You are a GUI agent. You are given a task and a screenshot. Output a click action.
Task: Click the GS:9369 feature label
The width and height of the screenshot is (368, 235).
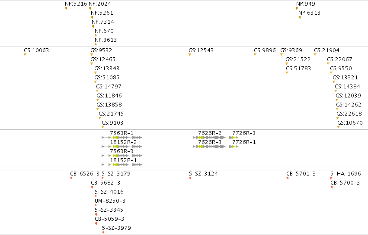(291, 50)
